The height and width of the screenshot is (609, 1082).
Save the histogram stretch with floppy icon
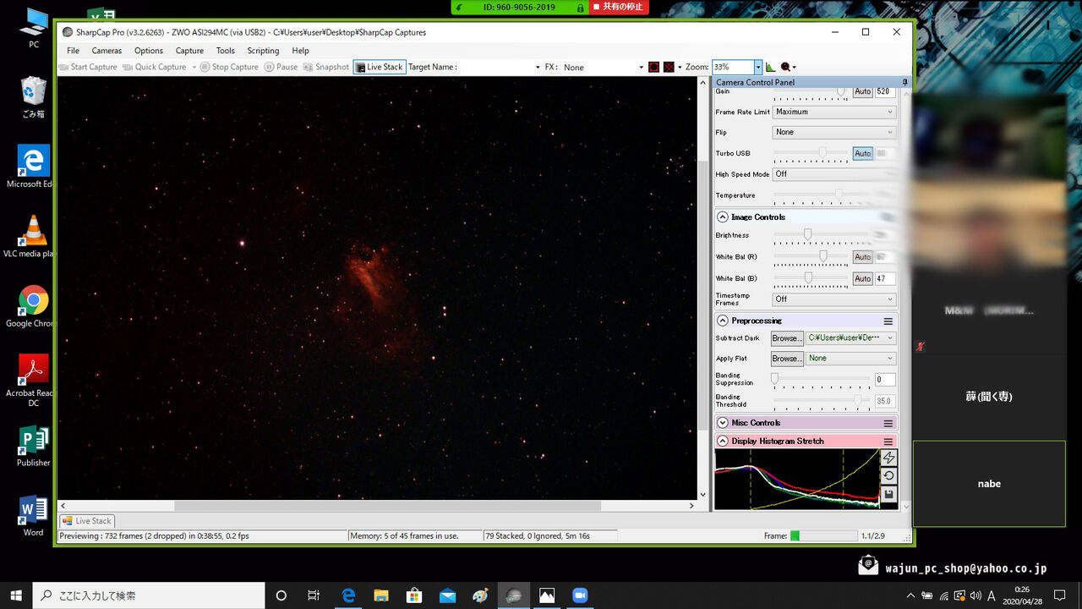[x=888, y=495]
